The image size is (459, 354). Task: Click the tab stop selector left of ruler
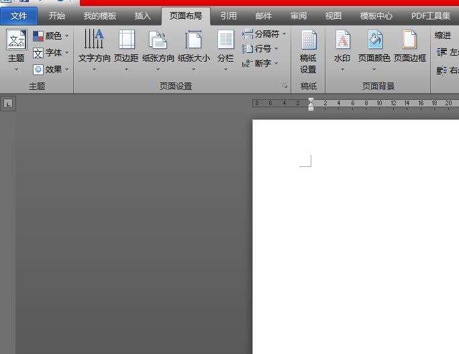coord(7,103)
